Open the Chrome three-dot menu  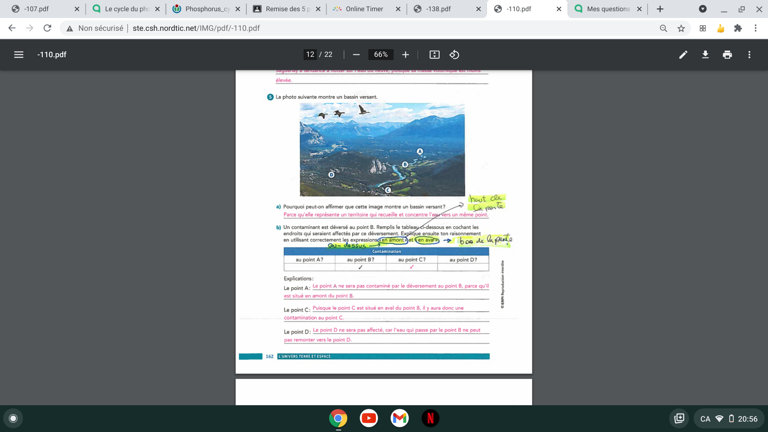tap(756, 28)
